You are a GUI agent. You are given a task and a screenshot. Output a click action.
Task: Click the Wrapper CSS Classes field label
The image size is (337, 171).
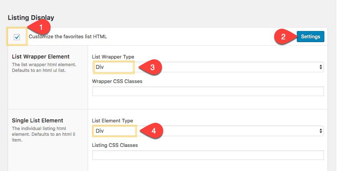click(x=117, y=81)
